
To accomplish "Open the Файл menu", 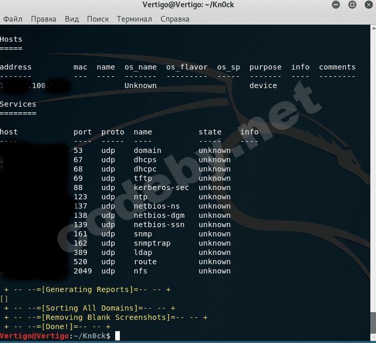I will click(12, 19).
